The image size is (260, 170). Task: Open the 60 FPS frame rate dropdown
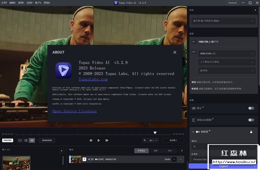click(227, 71)
